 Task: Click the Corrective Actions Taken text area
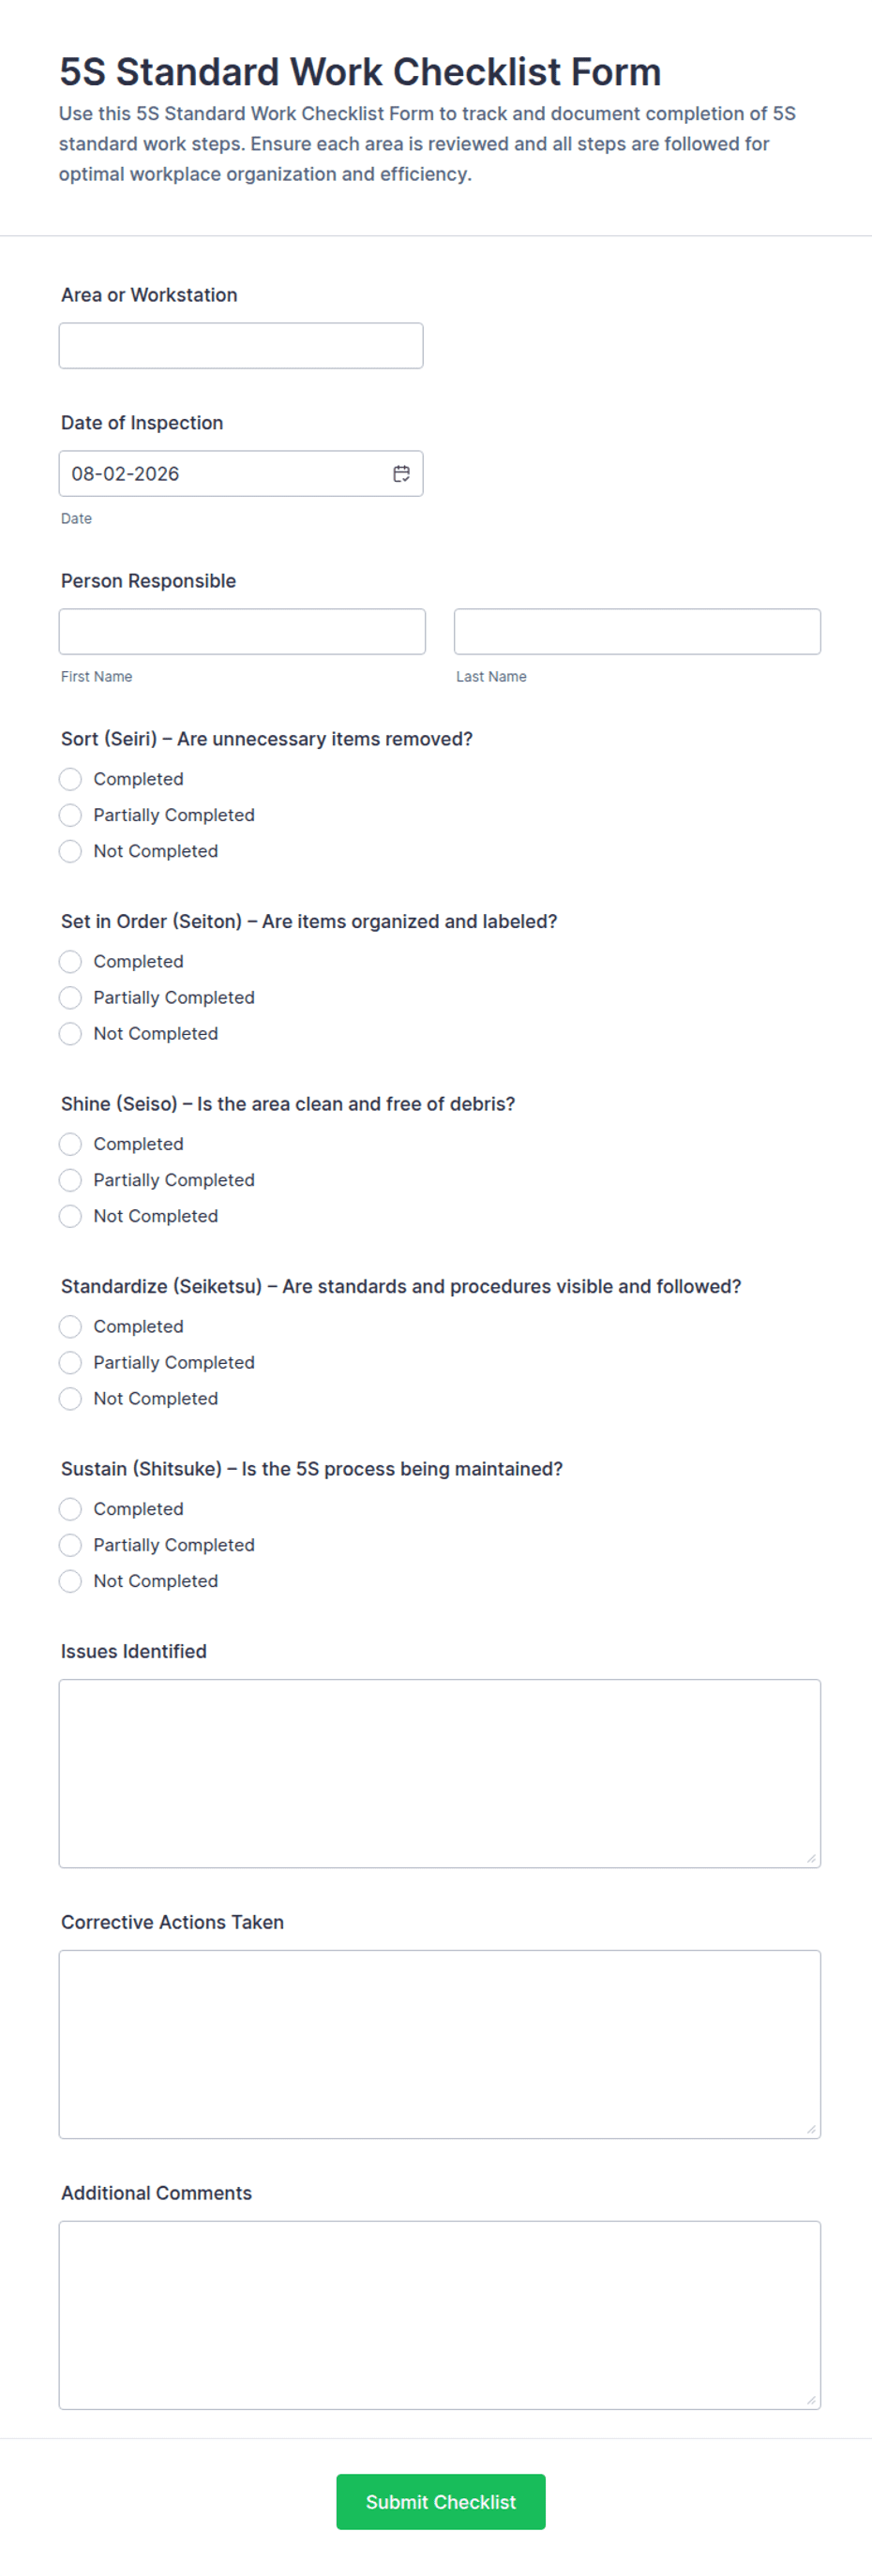[x=440, y=2044]
